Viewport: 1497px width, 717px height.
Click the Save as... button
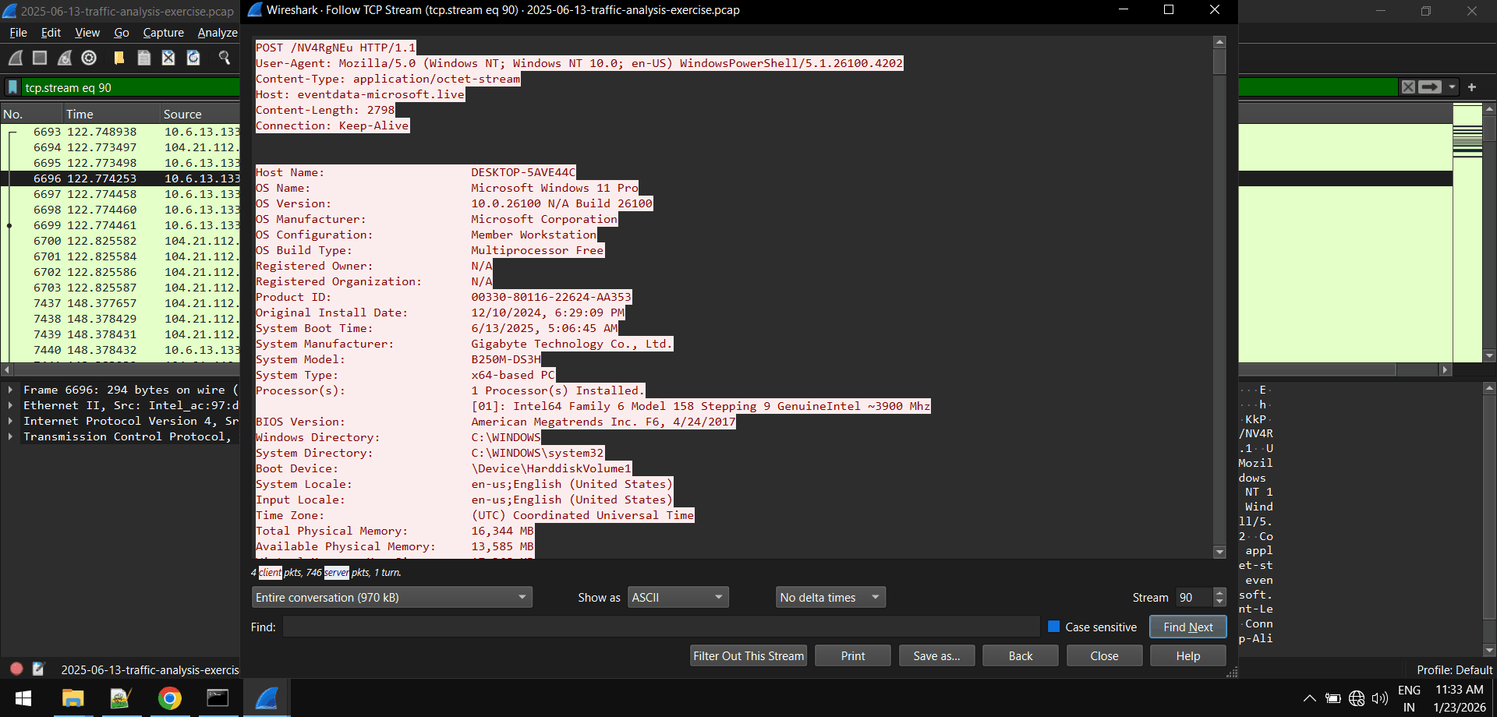[x=936, y=656]
